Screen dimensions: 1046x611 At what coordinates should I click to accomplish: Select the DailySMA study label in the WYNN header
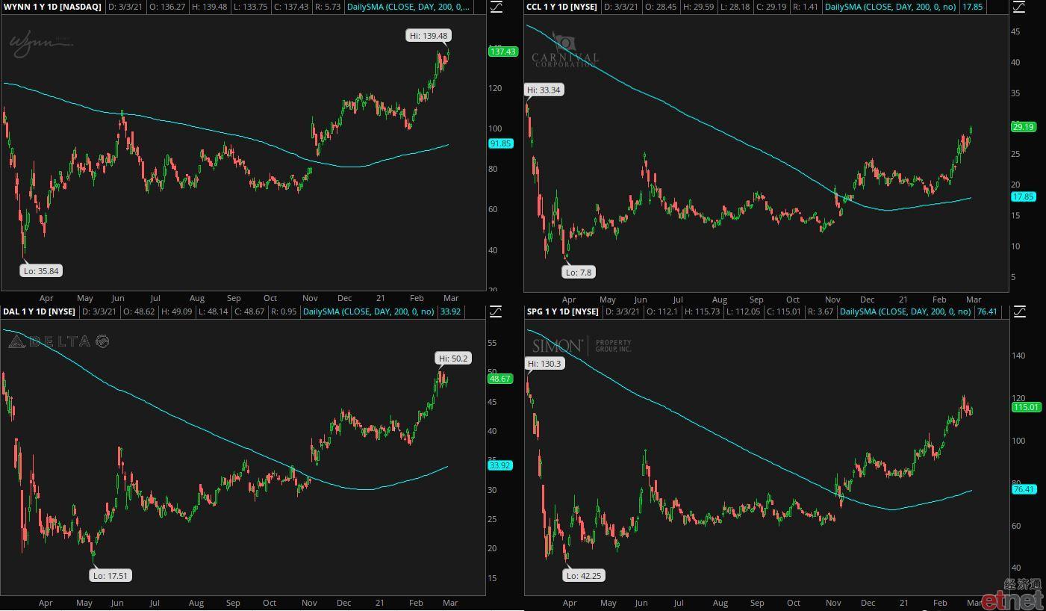point(409,7)
